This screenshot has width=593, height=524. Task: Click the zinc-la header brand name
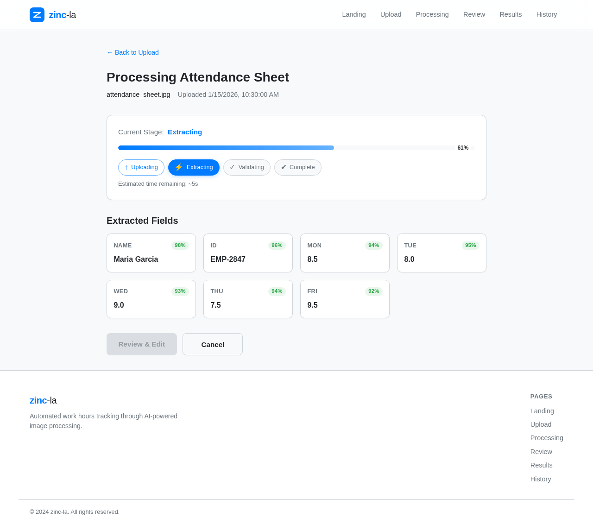[x=63, y=15]
